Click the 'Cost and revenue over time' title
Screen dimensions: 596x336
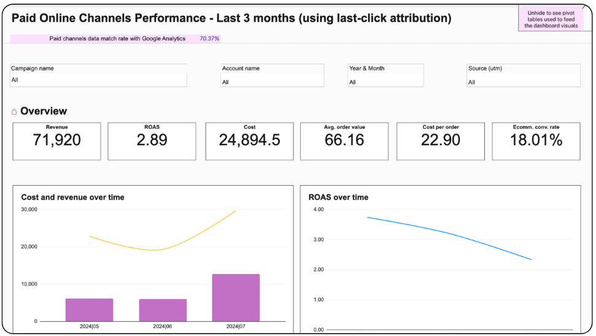pyautogui.click(x=72, y=197)
